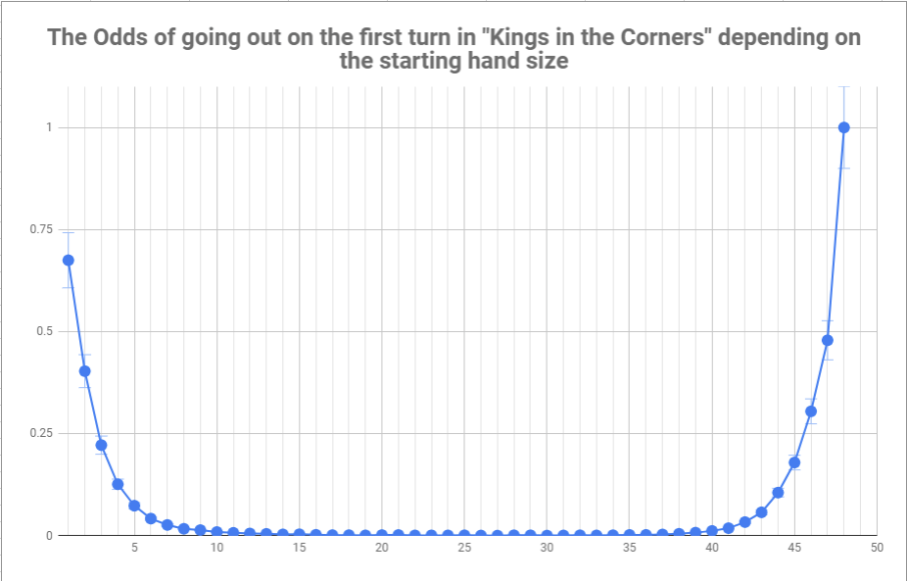Click the y-axis label 0.5
Screen dimensions: 907x581
[x=44, y=331]
